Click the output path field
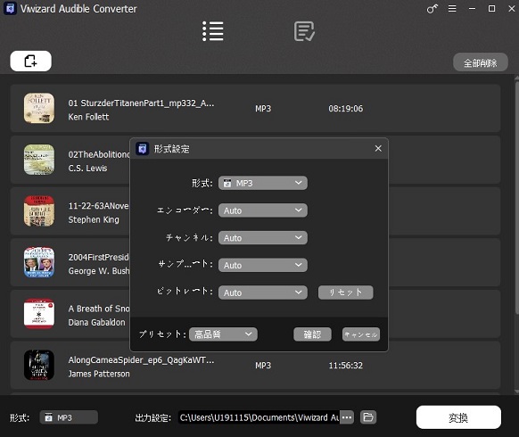Screen dimensions: 519x437 [259, 417]
